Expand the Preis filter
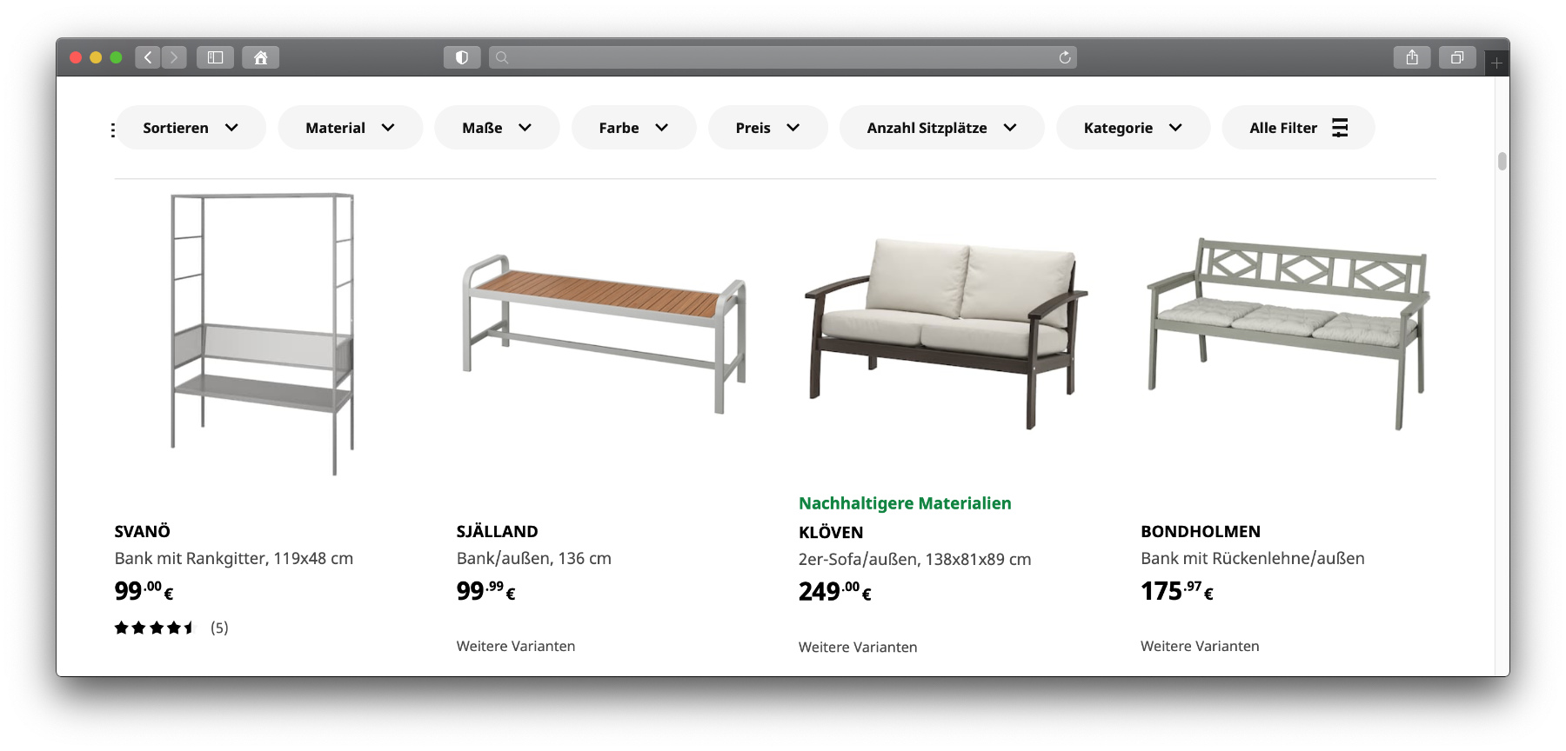Image resolution: width=1566 pixels, height=751 pixels. click(x=768, y=128)
